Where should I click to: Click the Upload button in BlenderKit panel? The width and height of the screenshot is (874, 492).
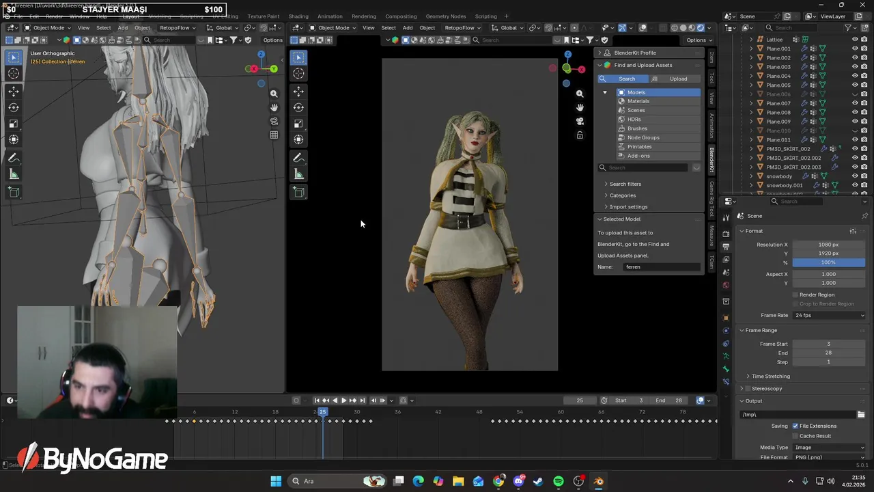pos(678,79)
